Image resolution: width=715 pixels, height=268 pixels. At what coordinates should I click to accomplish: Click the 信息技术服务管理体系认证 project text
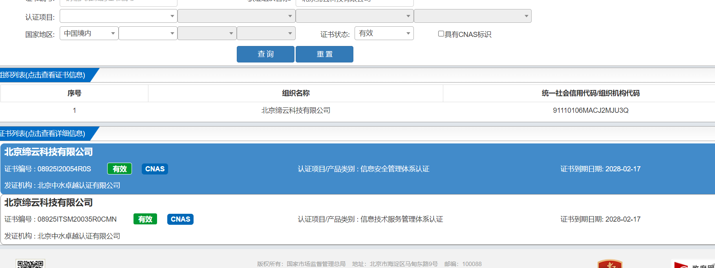[402, 219]
